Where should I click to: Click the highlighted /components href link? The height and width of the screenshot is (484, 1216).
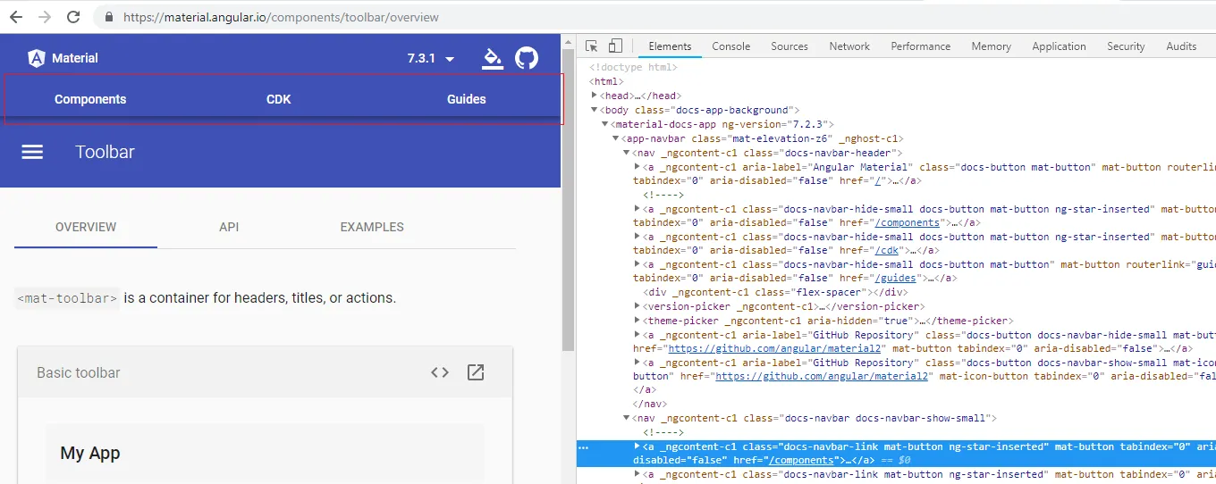(x=802, y=460)
